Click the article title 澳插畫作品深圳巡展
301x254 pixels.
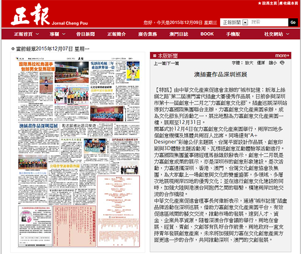pyautogui.click(x=220, y=74)
